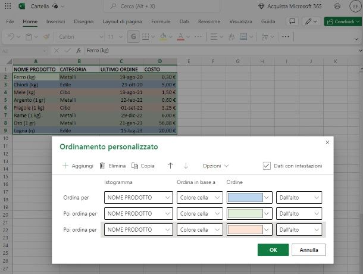Viewport: 363px width, 274px height.
Task: Open third row Dall'alto order dropdown
Action: coord(299,230)
